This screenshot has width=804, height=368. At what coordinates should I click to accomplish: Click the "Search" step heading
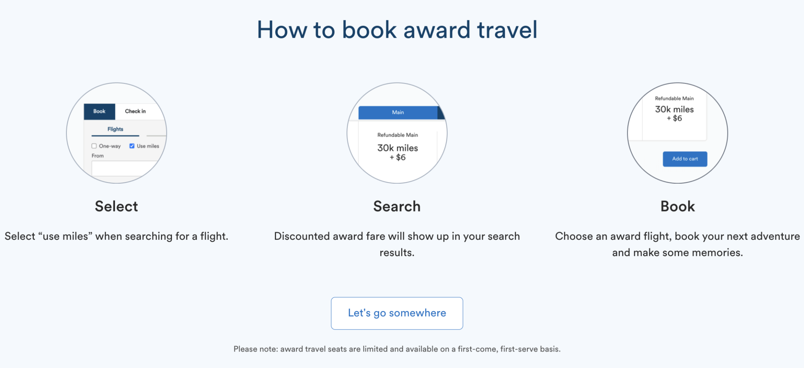click(x=397, y=206)
